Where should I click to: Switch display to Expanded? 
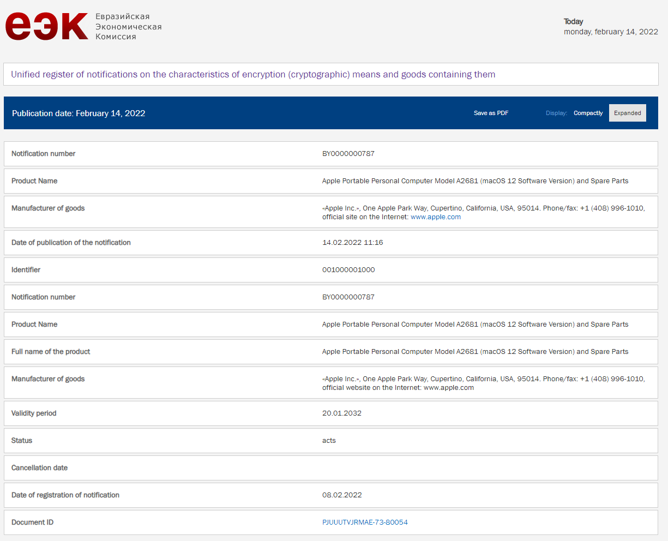(x=627, y=113)
